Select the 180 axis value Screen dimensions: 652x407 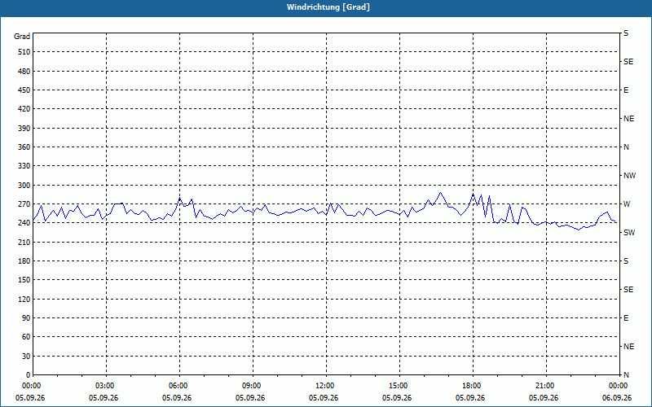point(24,261)
